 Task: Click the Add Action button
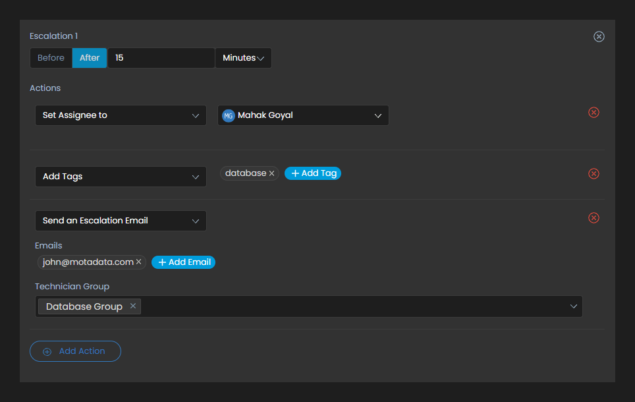[75, 351]
